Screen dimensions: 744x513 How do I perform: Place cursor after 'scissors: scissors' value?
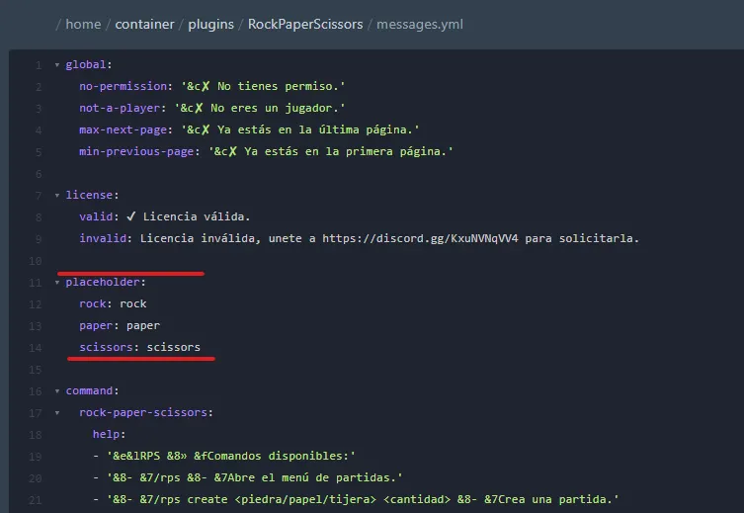[202, 347]
